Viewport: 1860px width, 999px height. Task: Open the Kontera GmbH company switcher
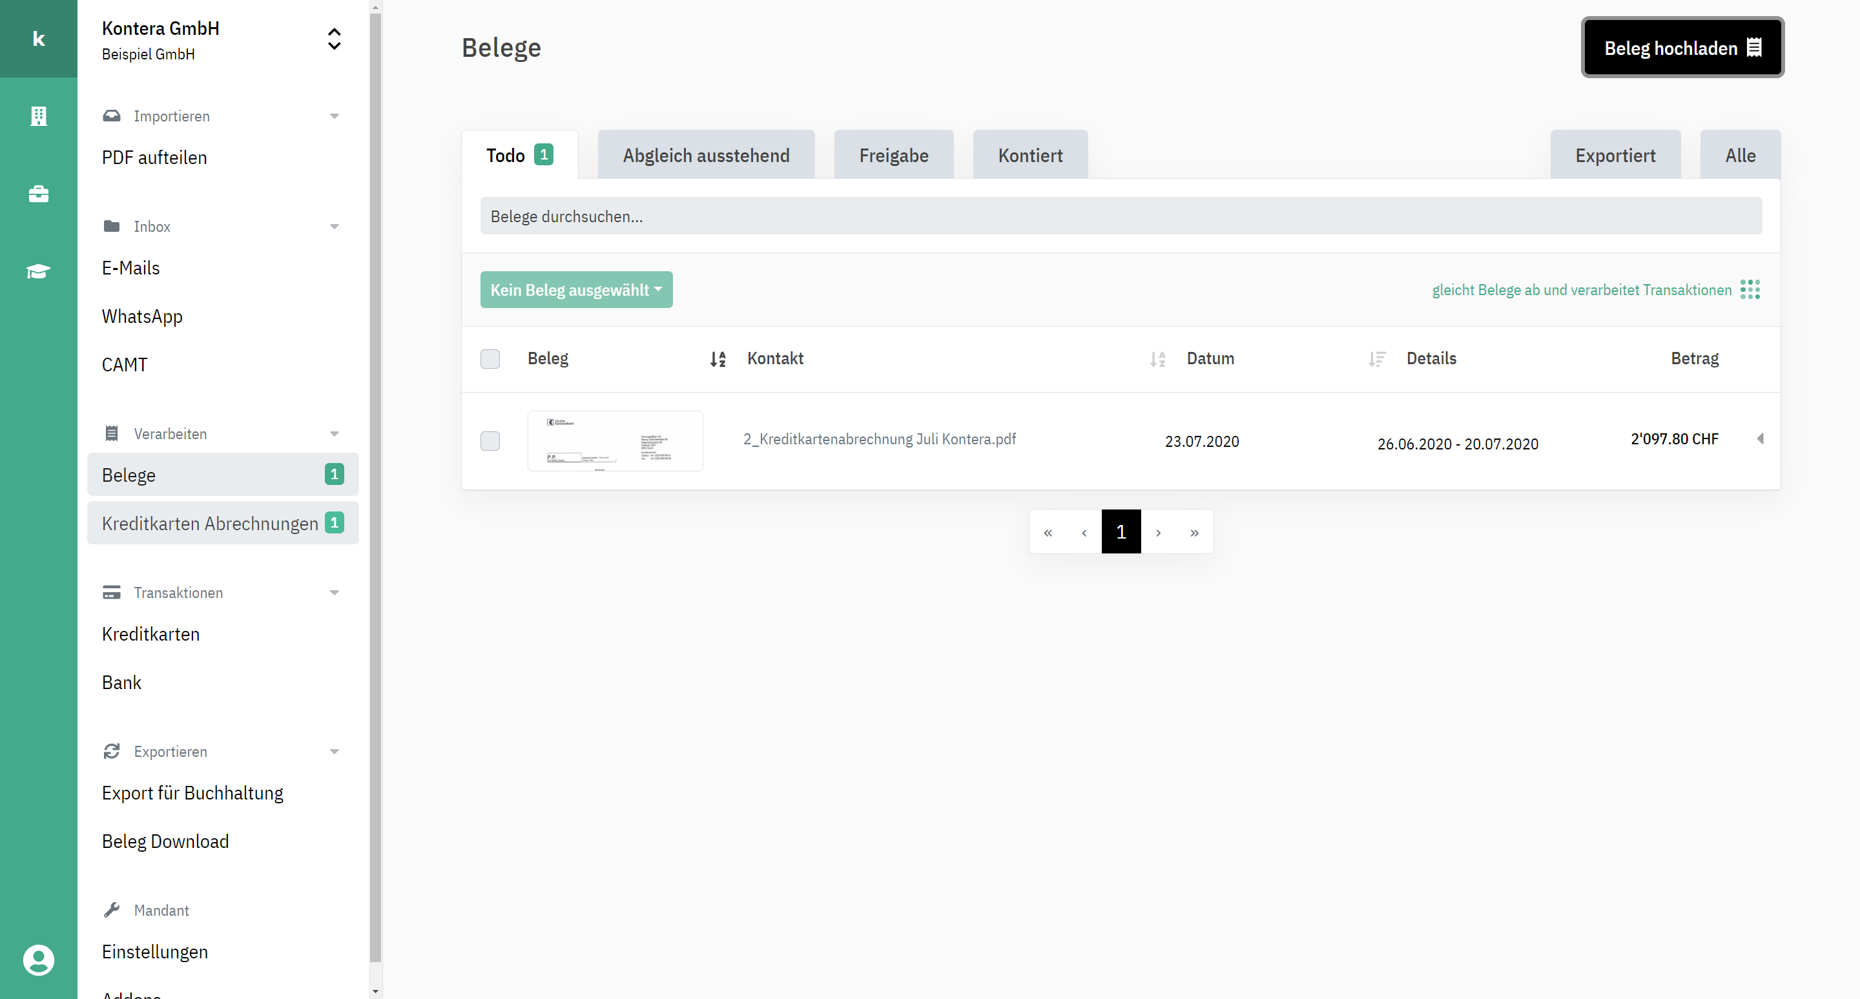coord(334,39)
